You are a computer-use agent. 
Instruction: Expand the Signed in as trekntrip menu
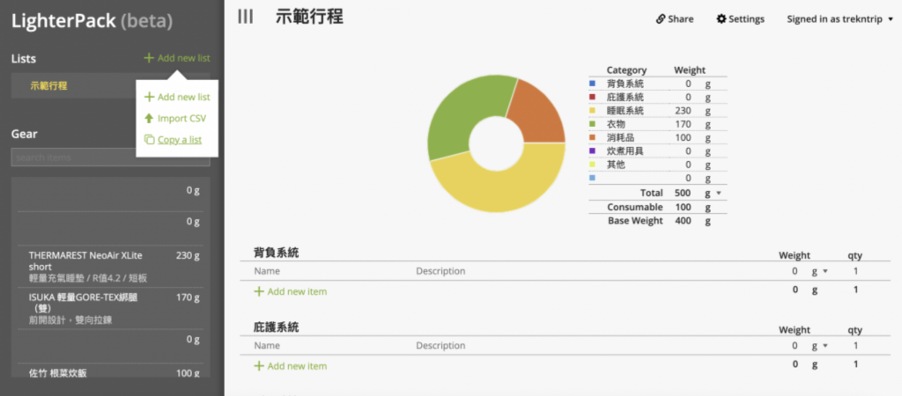839,19
